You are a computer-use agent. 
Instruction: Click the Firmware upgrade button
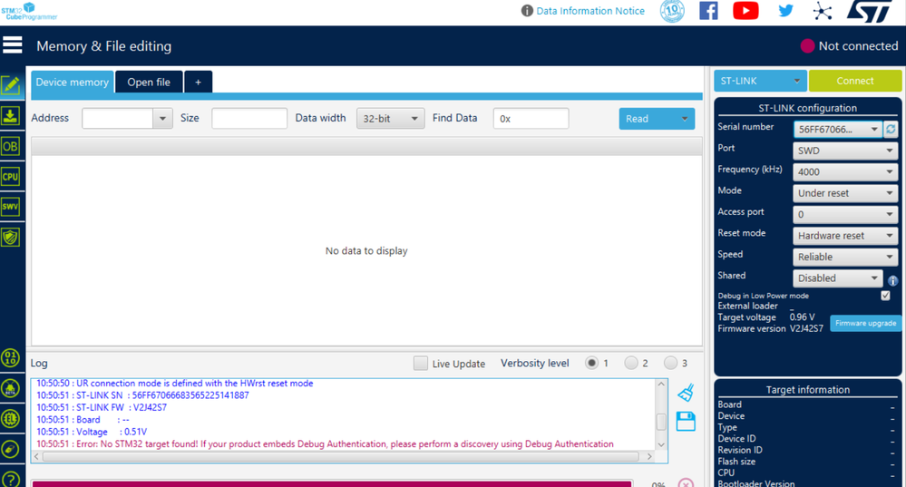[865, 323]
